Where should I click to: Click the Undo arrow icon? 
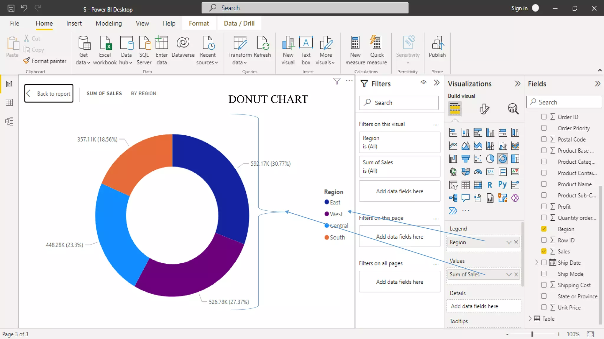(x=24, y=8)
